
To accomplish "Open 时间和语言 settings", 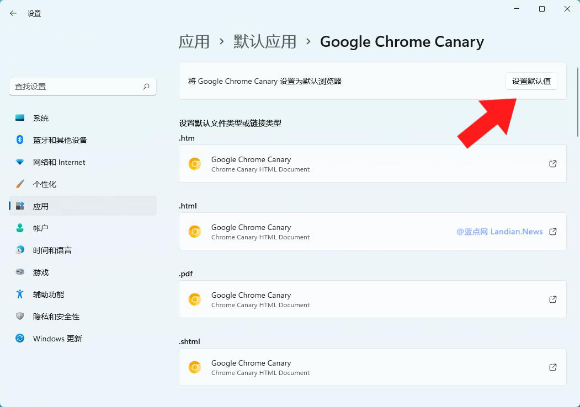I will (83, 250).
